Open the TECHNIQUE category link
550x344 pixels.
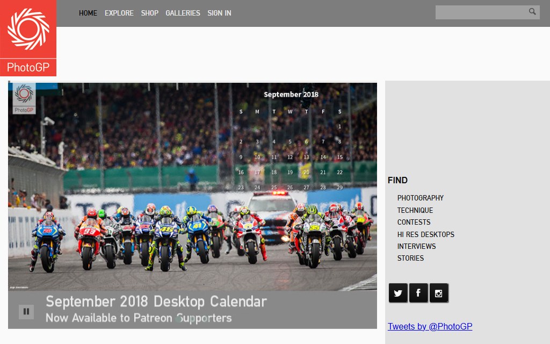(415, 210)
